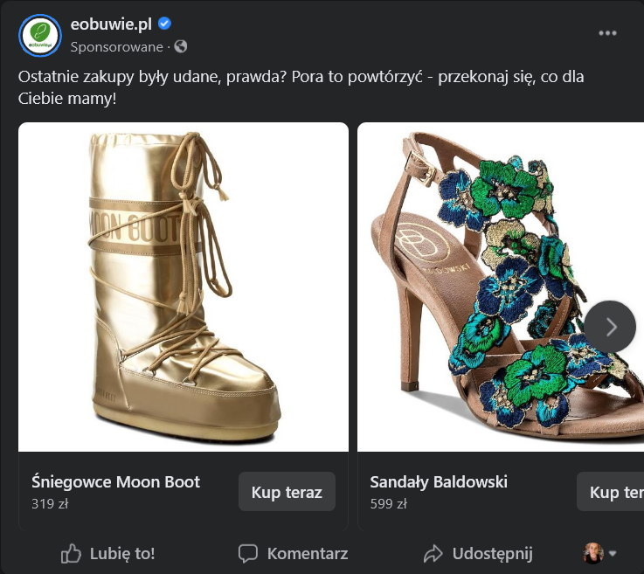644x574 pixels.
Task: Click the Sponsorowane label
Action: pyautogui.click(x=116, y=46)
